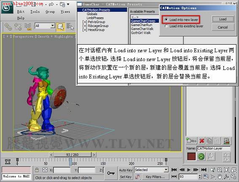The height and width of the screenshot is (182, 239).
Task: Select the Pan View hand tool
Action: pos(220,177)
